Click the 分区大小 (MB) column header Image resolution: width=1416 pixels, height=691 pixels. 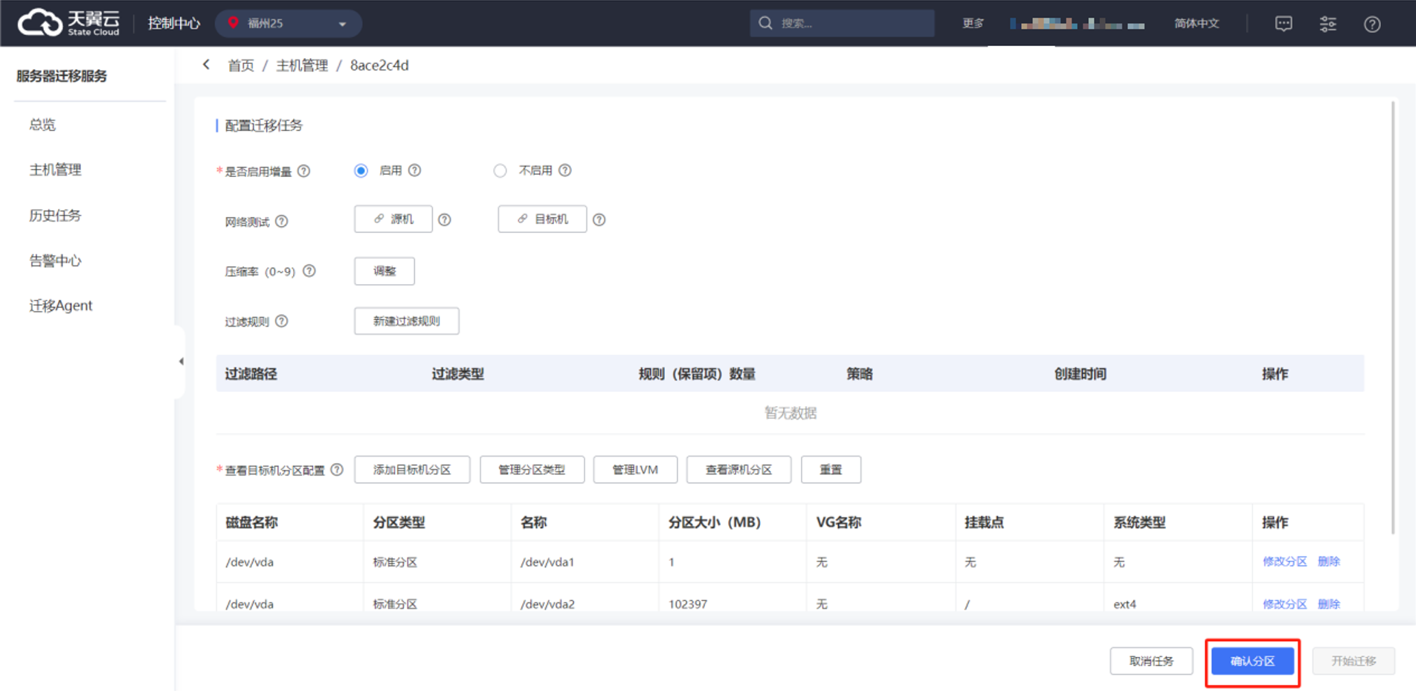pyautogui.click(x=714, y=522)
